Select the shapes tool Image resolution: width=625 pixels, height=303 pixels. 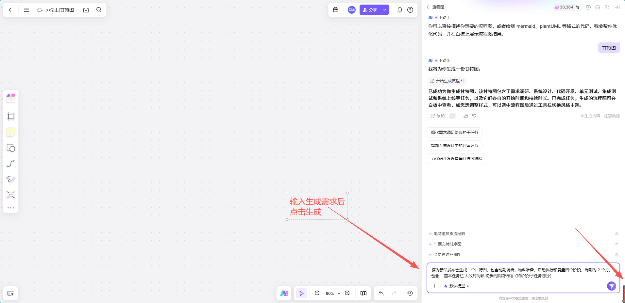coord(11,148)
